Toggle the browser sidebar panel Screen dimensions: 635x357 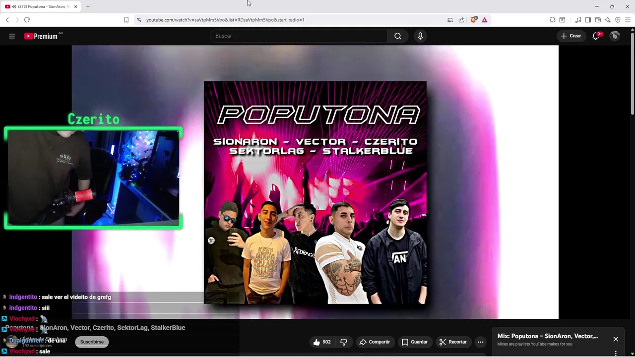coord(588,20)
